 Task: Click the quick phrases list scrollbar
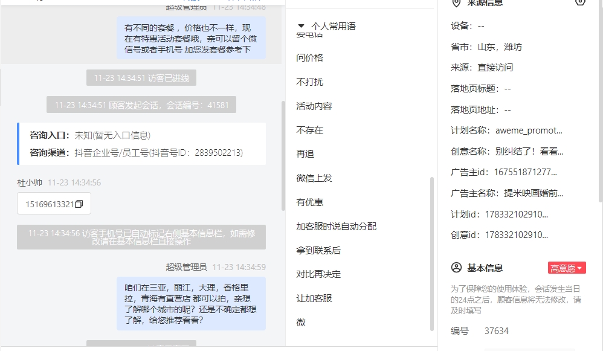tap(432, 254)
